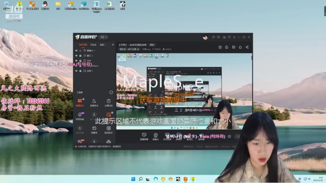Edit the 冒险岛 category with pencil
Viewport: 326px width, 183px height.
coord(138,49)
